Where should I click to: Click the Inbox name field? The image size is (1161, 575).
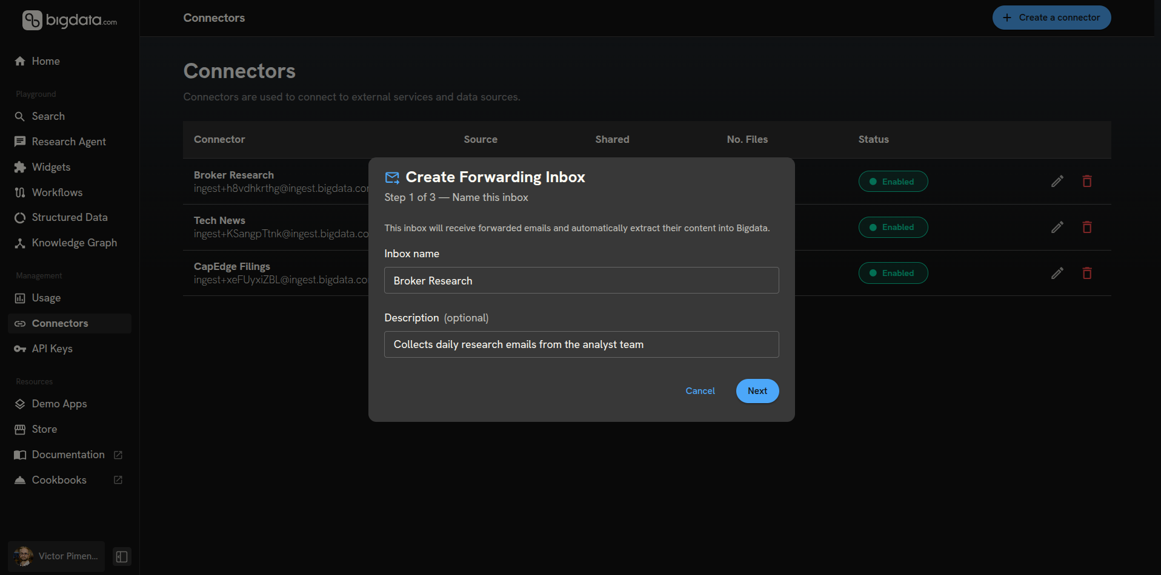click(x=582, y=280)
